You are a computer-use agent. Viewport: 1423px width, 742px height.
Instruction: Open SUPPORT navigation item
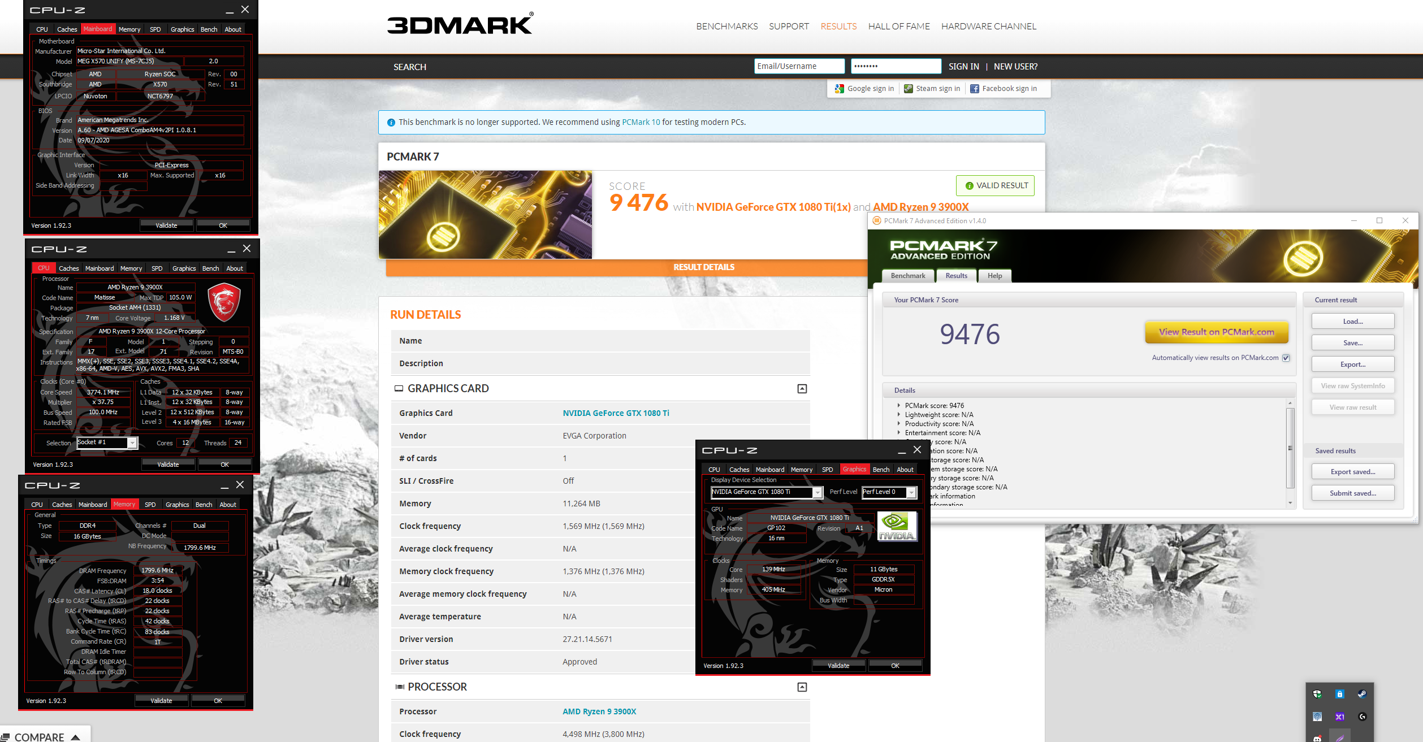click(789, 27)
